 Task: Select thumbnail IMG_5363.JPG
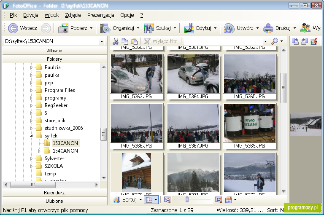click(x=137, y=77)
